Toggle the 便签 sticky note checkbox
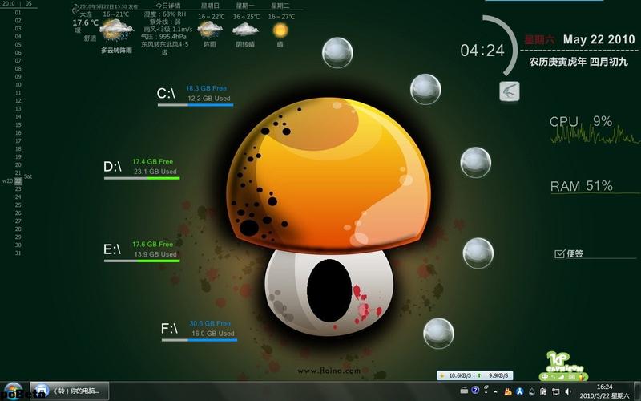The width and height of the screenshot is (641, 401). point(559,253)
